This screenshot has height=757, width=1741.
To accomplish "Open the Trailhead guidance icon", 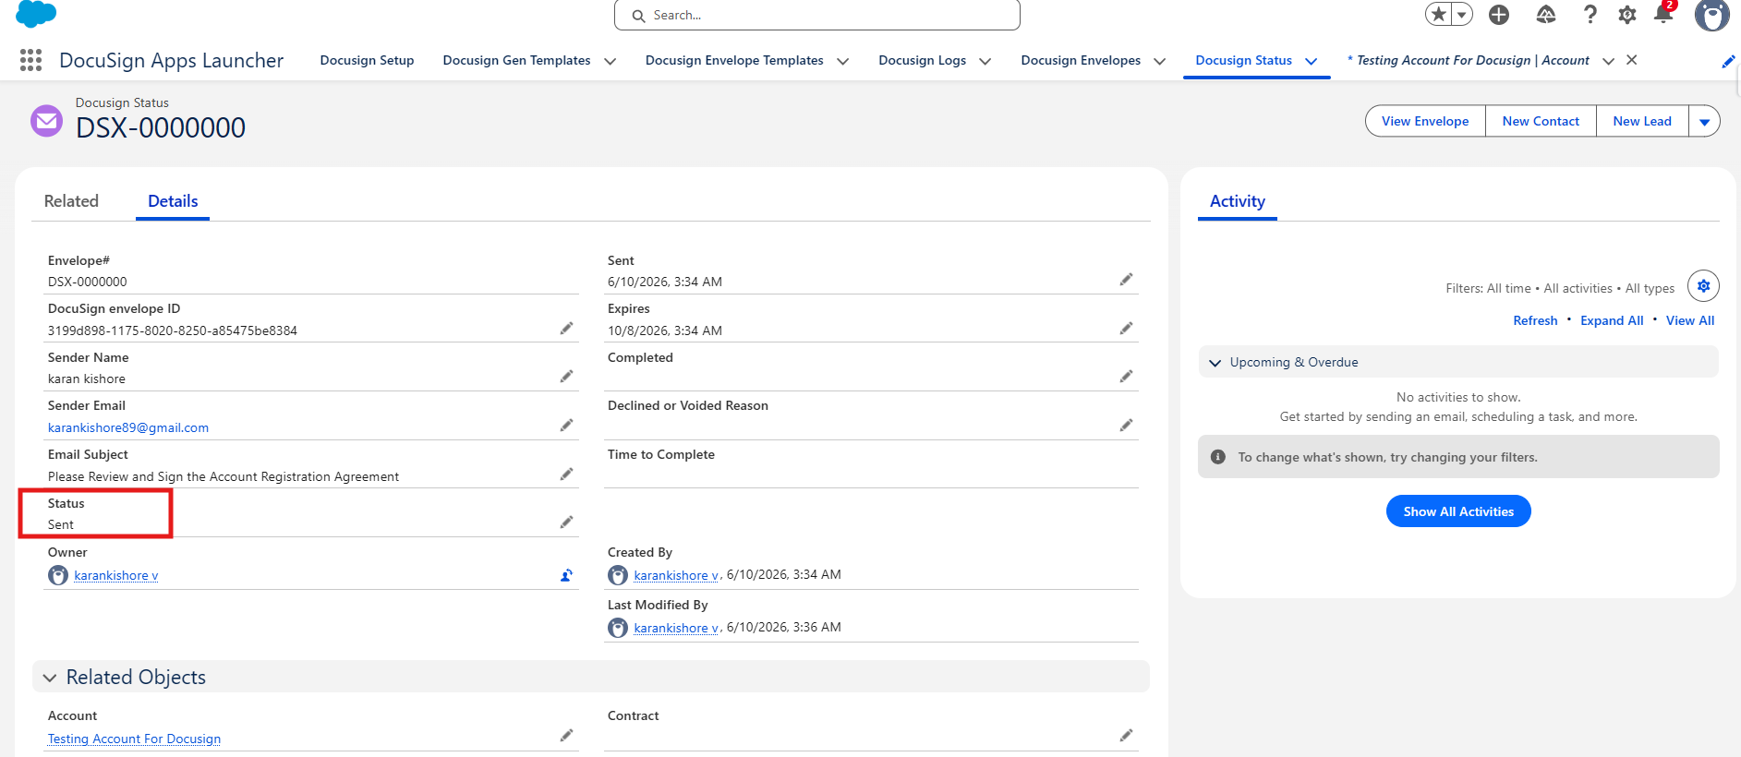I will [x=1546, y=14].
